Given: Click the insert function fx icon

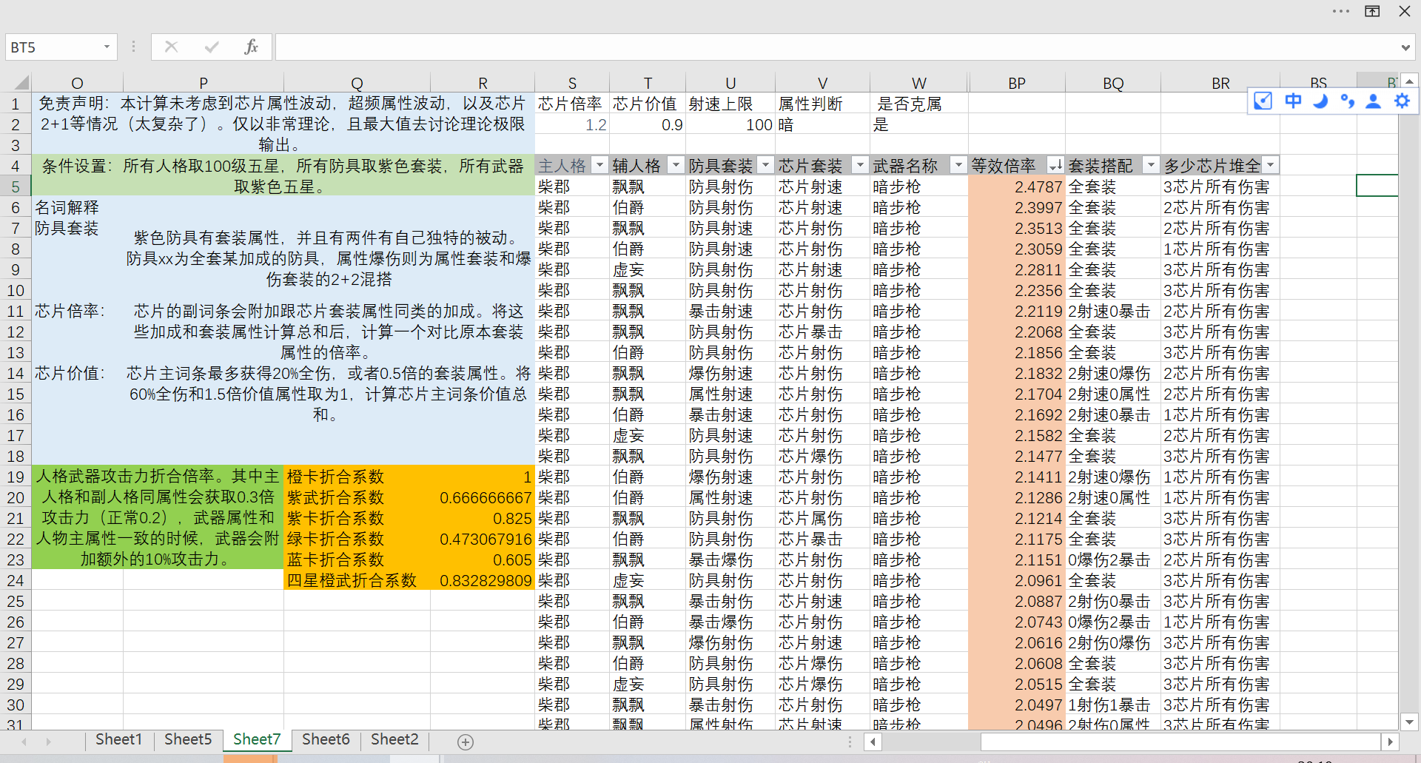Looking at the screenshot, I should pos(251,47).
